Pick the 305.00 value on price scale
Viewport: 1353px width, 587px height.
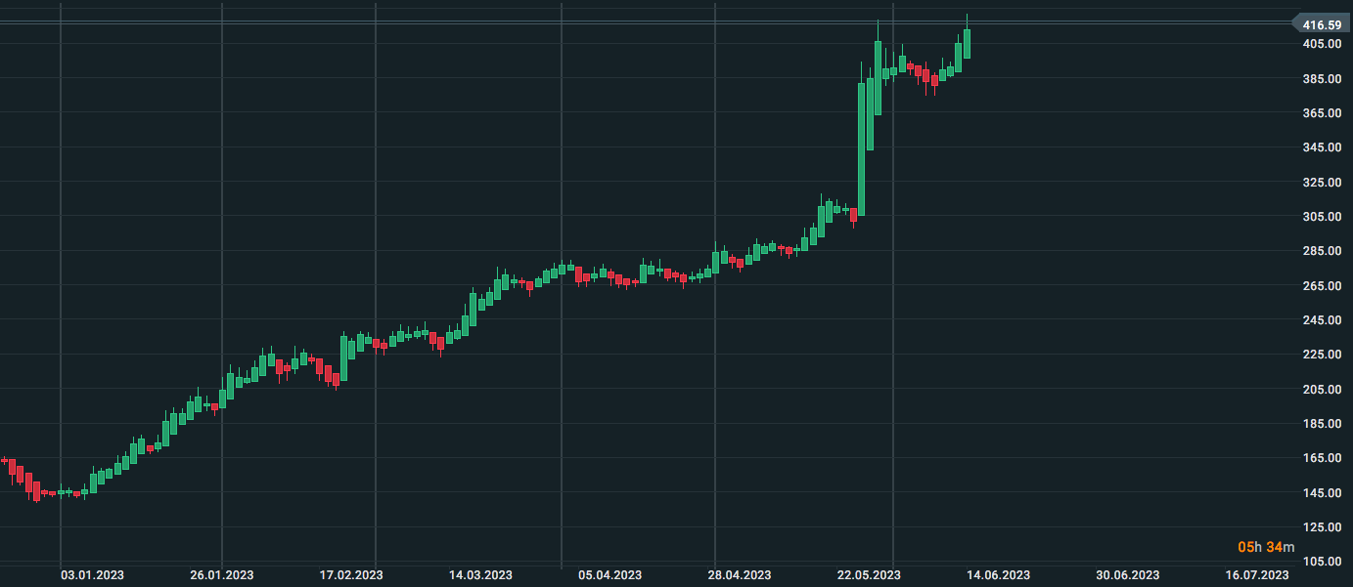[1322, 217]
